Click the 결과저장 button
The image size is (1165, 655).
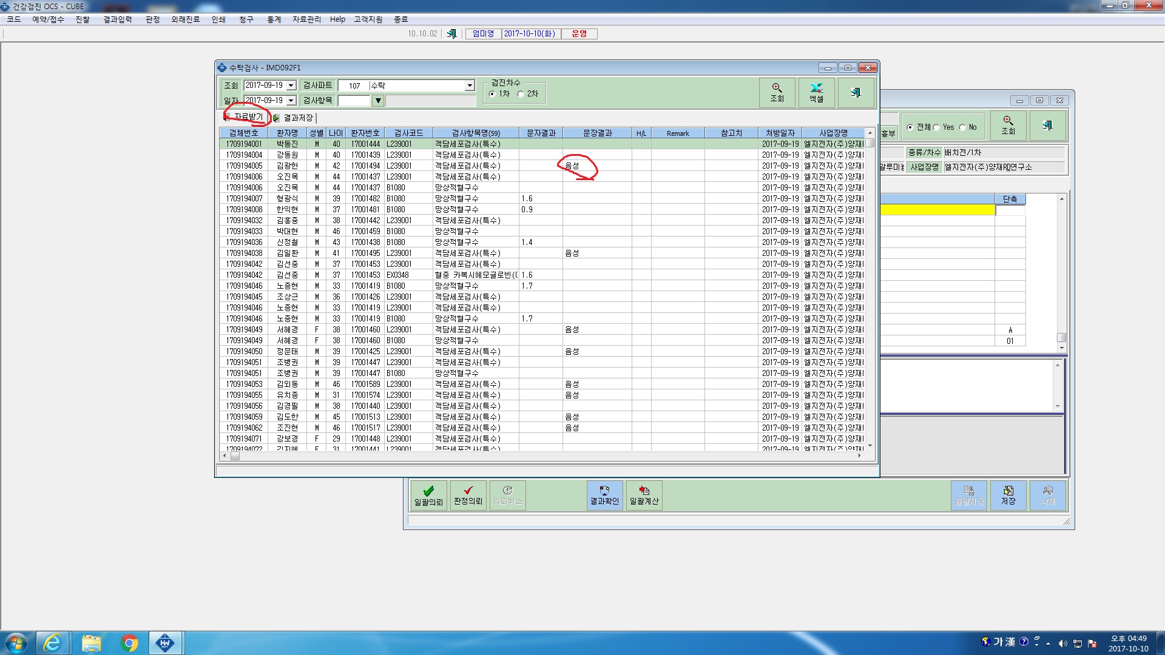coord(294,118)
